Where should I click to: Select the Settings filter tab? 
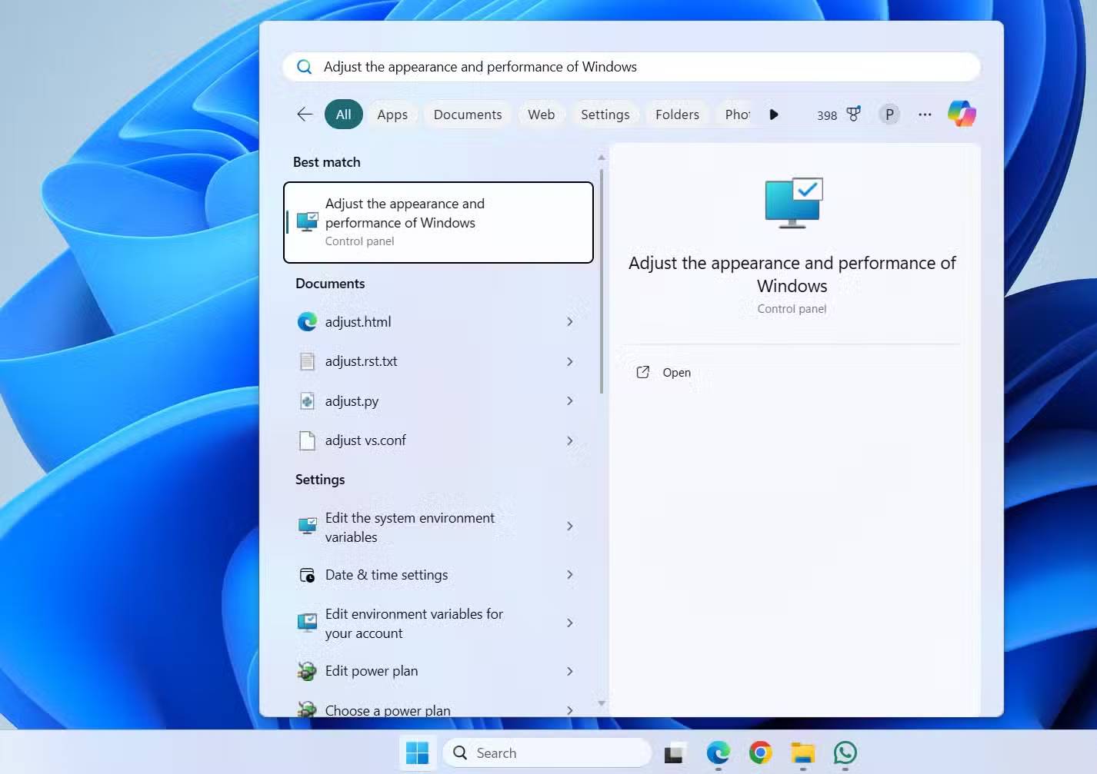pos(605,115)
